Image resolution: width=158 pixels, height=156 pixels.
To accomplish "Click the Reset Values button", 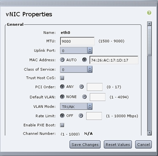I will click(x=118, y=145).
